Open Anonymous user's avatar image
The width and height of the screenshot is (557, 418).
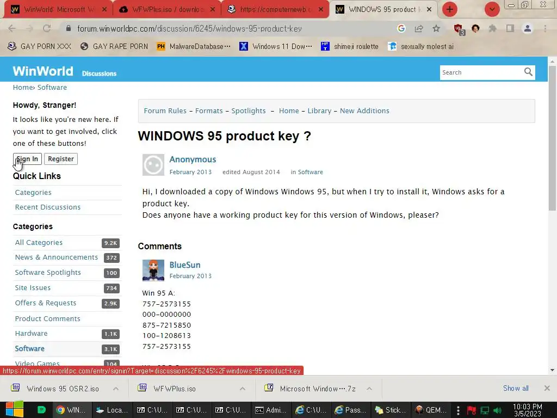[153, 164]
